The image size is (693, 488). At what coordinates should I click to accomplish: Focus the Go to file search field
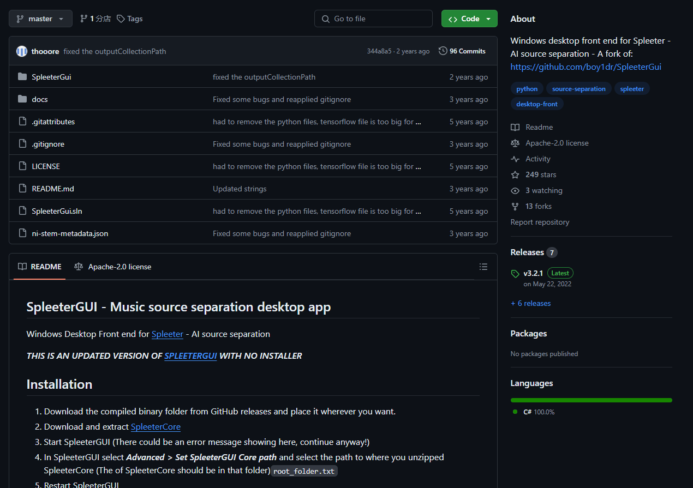(373, 19)
